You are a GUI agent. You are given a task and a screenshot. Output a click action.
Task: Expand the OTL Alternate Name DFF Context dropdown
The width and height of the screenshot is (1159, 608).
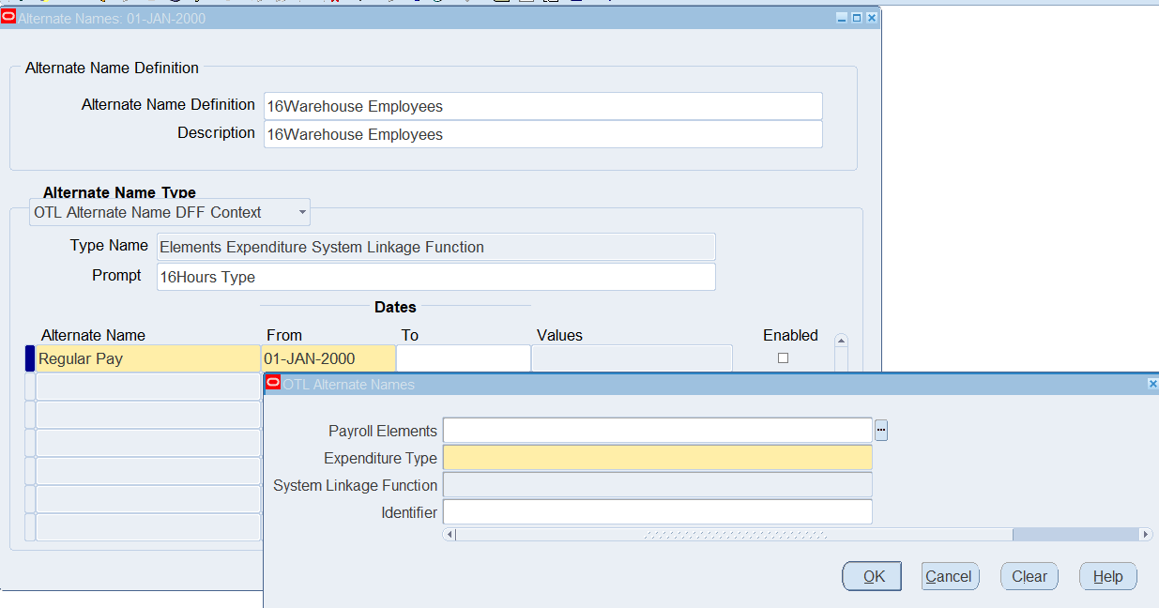[x=302, y=213]
